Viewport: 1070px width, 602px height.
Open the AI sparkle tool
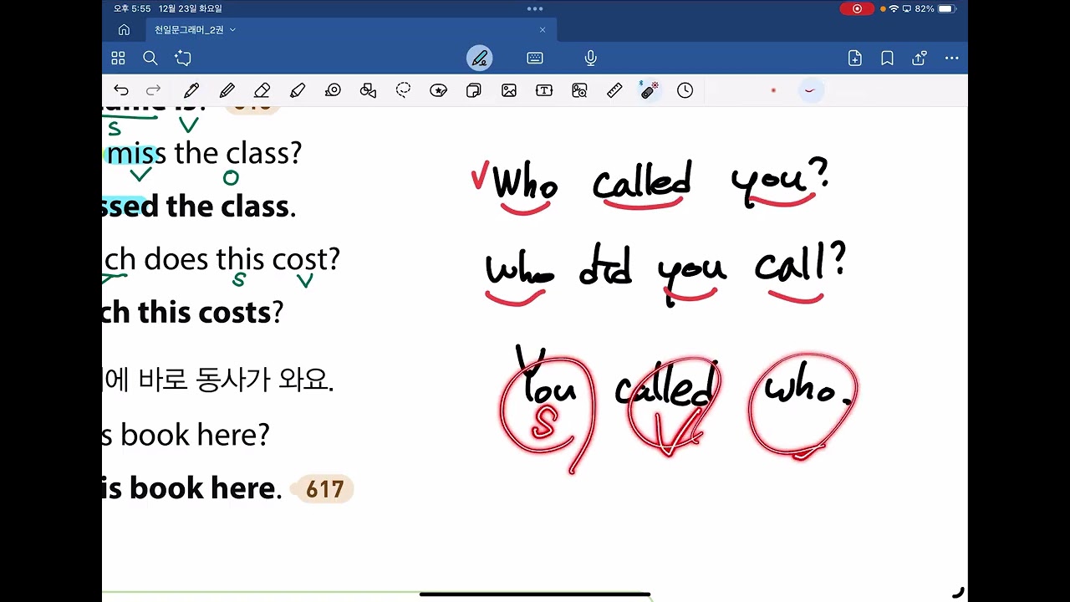coord(183,59)
